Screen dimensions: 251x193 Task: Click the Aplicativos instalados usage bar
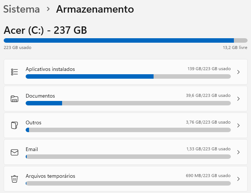tap(128, 76)
